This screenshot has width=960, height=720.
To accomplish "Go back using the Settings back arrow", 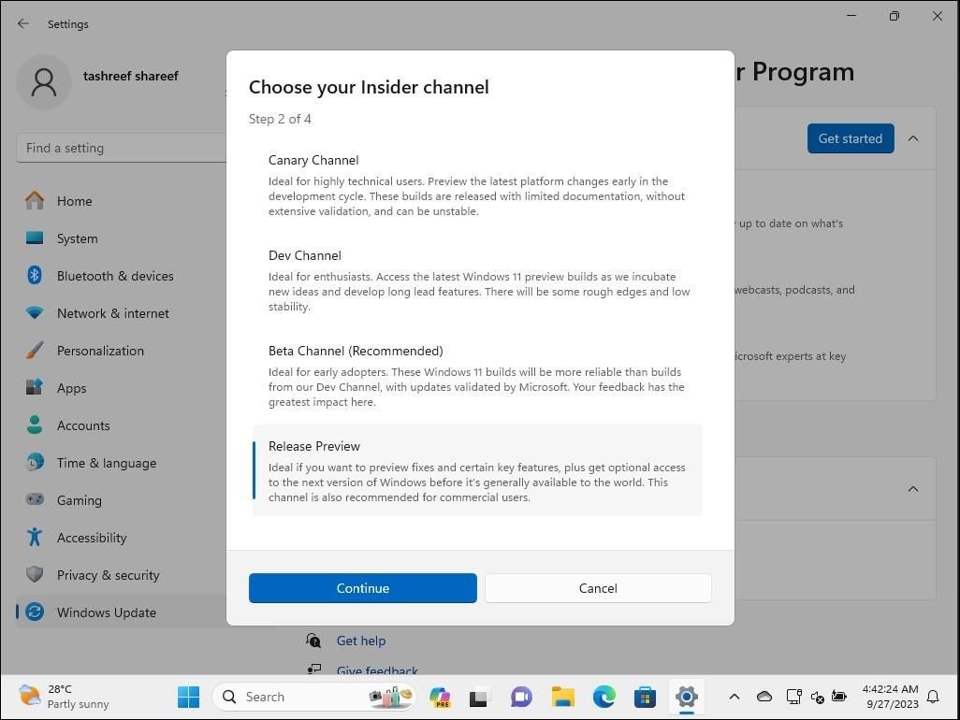I will (x=23, y=23).
